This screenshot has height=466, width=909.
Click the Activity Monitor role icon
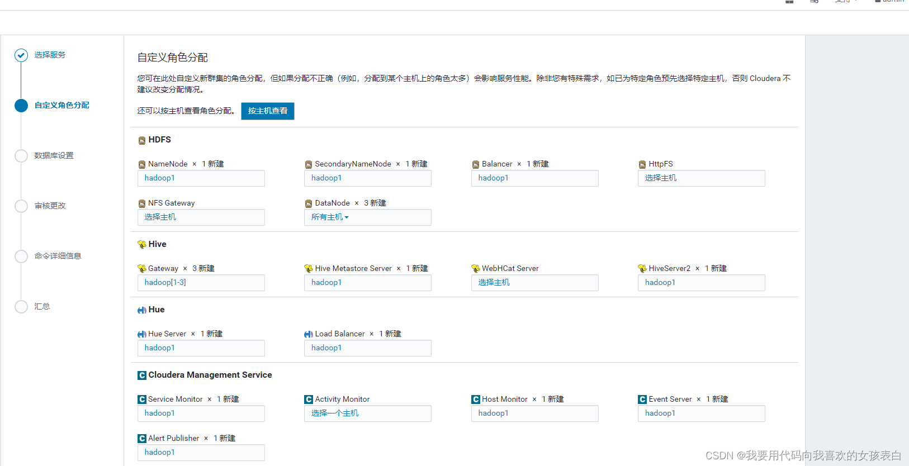(x=309, y=400)
